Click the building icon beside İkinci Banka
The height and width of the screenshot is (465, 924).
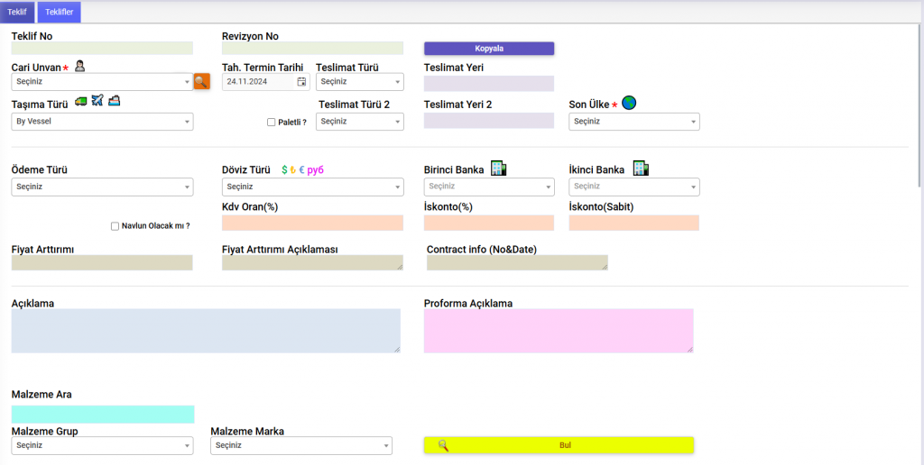pos(641,169)
